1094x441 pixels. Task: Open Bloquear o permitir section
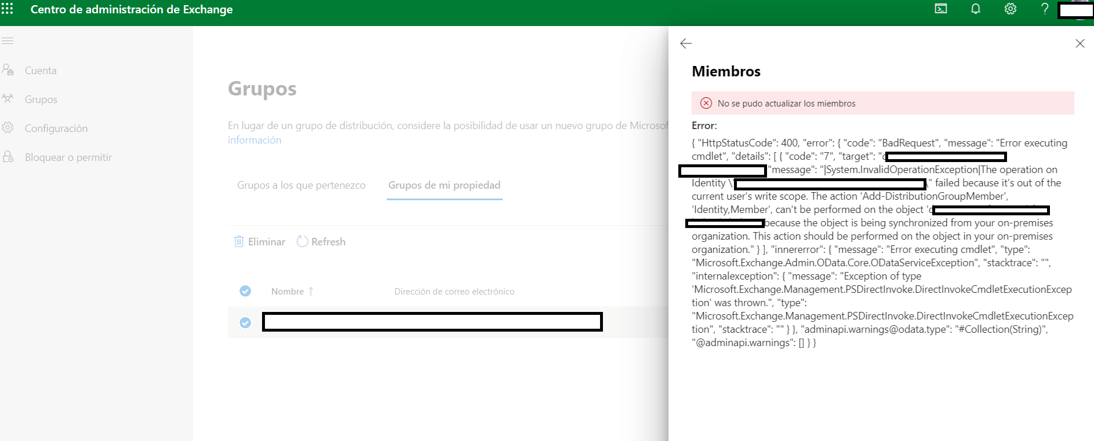[68, 157]
